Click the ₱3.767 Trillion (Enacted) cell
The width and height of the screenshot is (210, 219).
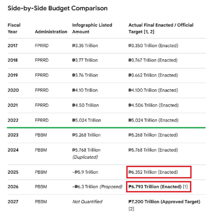[153, 60]
